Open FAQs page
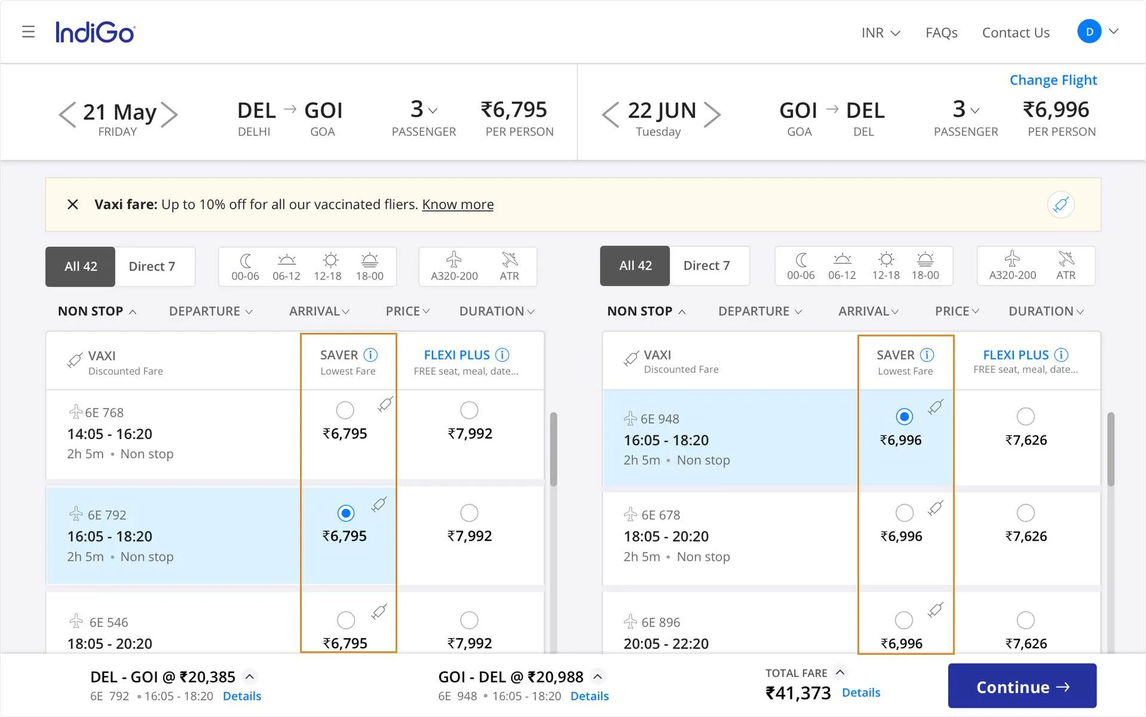 [941, 33]
